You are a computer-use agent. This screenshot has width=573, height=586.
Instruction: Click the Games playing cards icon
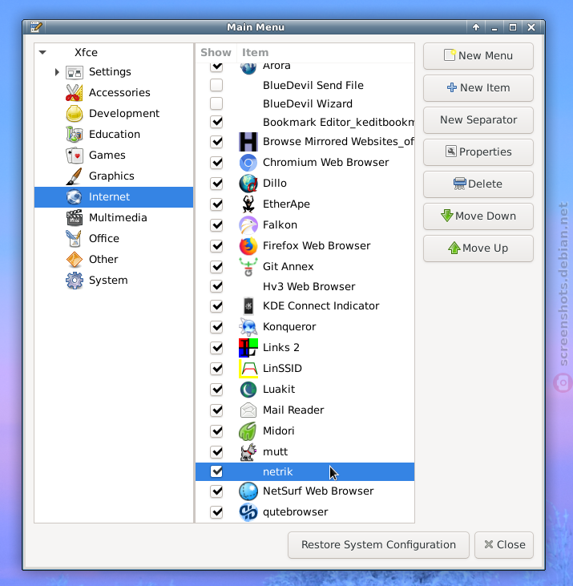[75, 156]
